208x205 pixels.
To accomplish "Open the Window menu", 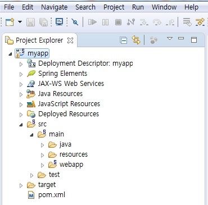I will (164, 7).
